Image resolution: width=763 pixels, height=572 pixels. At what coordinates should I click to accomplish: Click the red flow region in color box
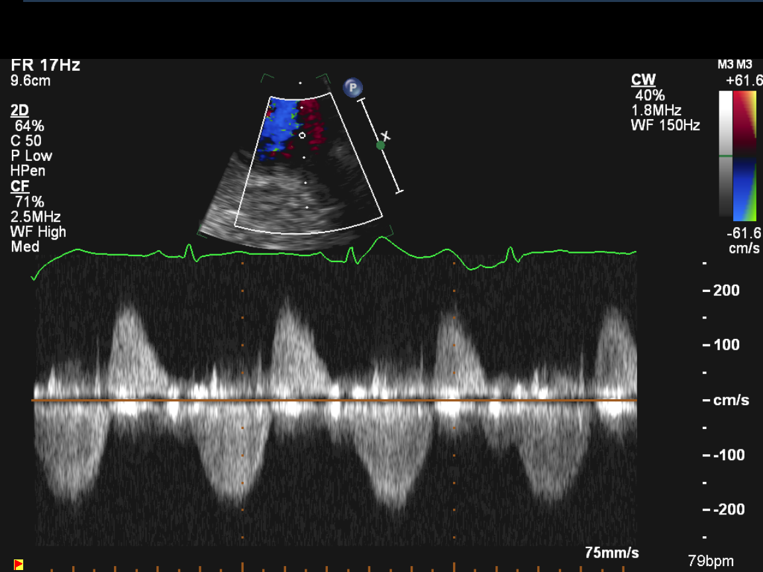click(310, 122)
